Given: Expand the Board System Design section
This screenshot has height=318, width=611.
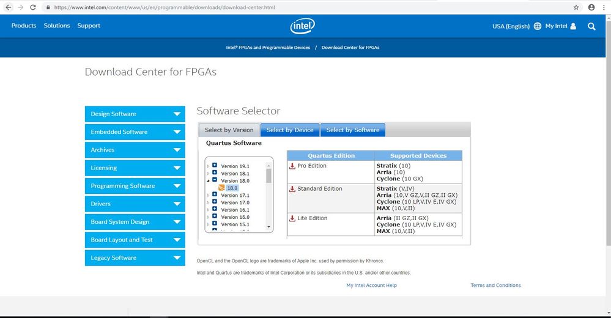Looking at the screenshot, I should [135, 222].
